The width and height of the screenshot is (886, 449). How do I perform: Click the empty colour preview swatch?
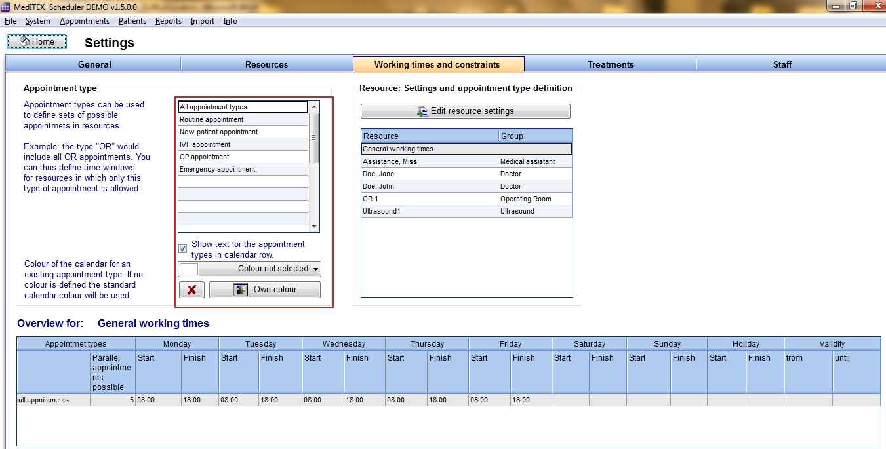[x=188, y=269]
